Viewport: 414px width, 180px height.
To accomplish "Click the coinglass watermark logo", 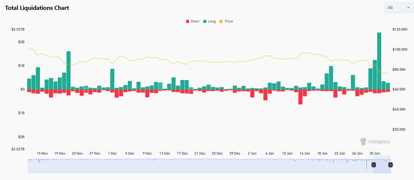I will click(x=375, y=141).
